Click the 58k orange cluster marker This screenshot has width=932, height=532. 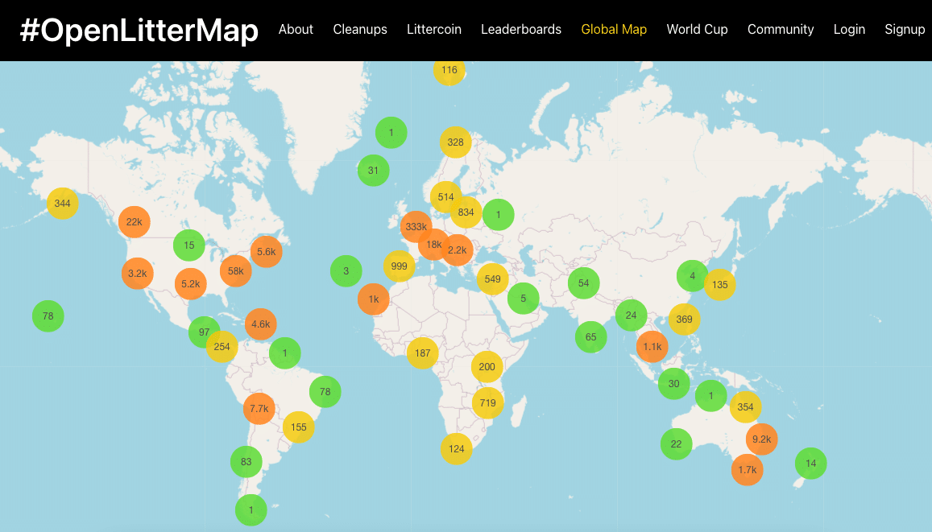point(236,271)
